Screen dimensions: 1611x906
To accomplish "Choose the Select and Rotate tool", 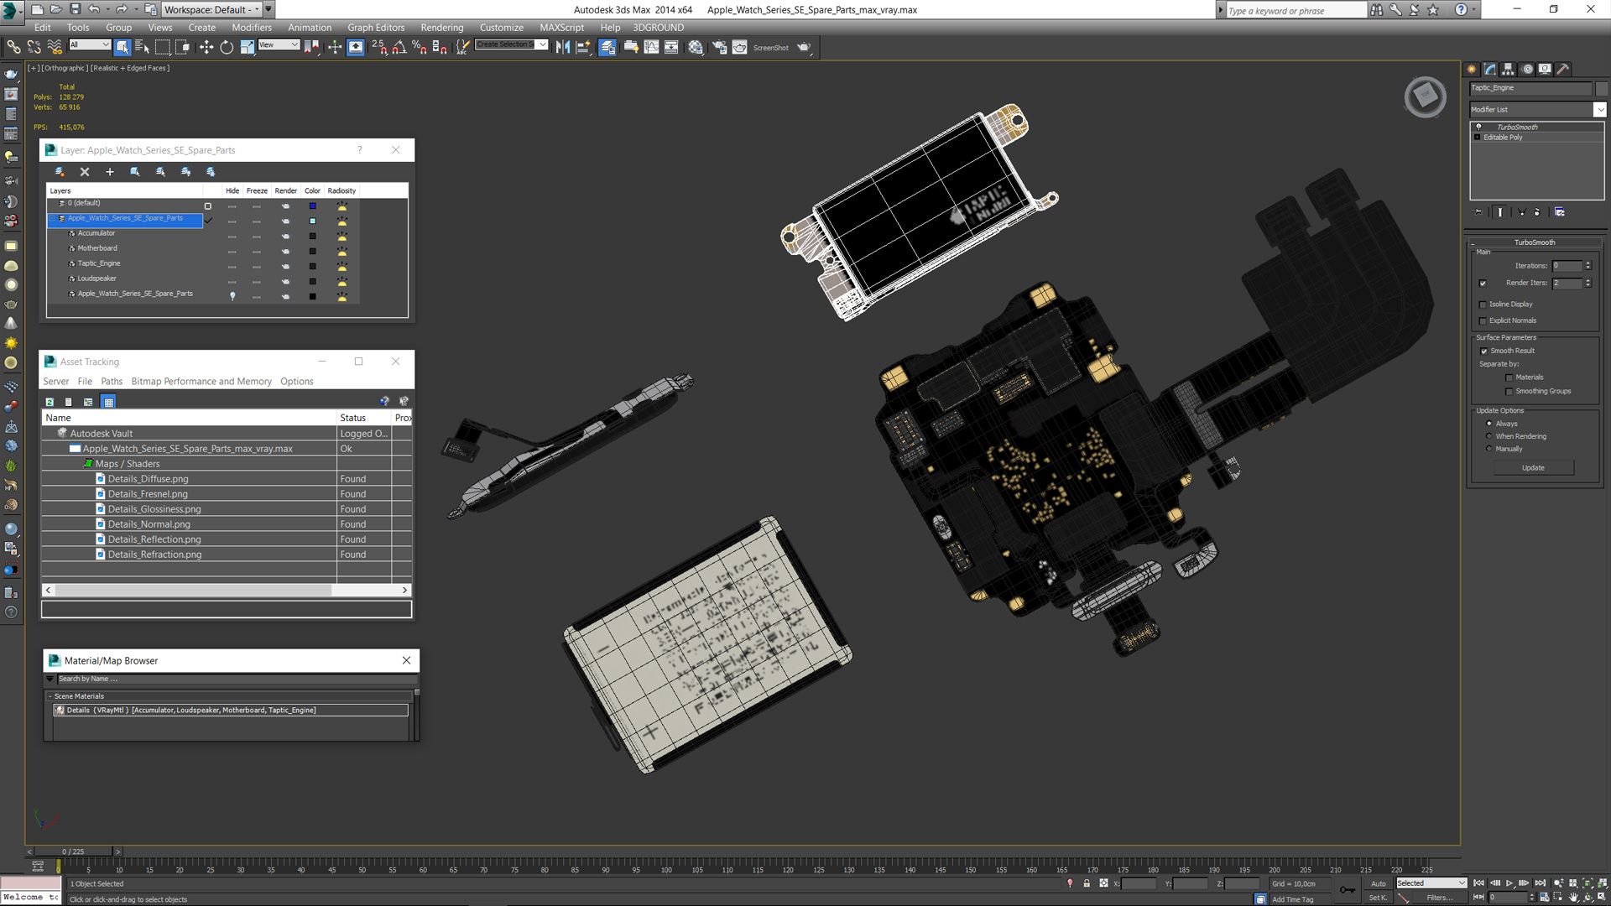I will tap(227, 47).
